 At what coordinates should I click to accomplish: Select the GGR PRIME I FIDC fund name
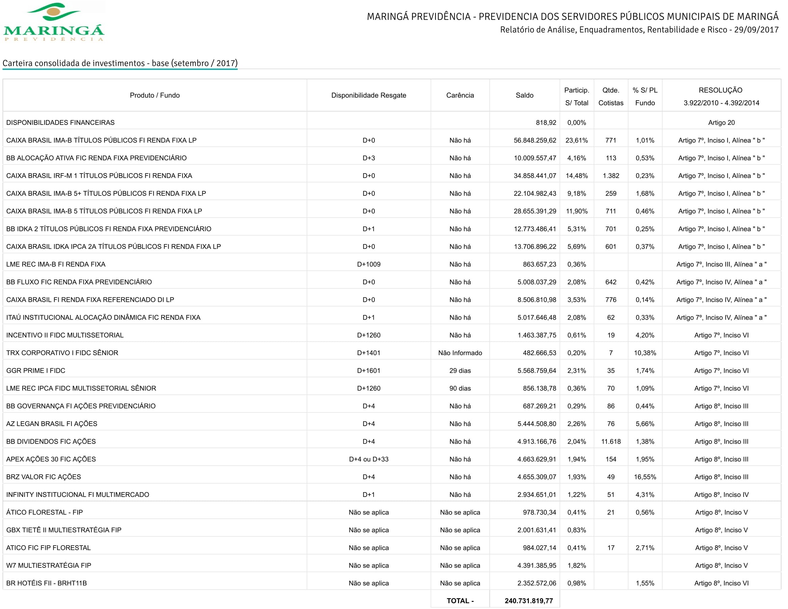click(36, 371)
